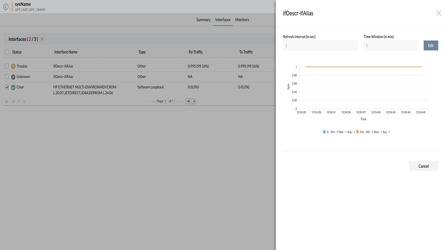445x250 pixels.
Task: Open the page size dropdown showing 50
Action: tap(190, 101)
